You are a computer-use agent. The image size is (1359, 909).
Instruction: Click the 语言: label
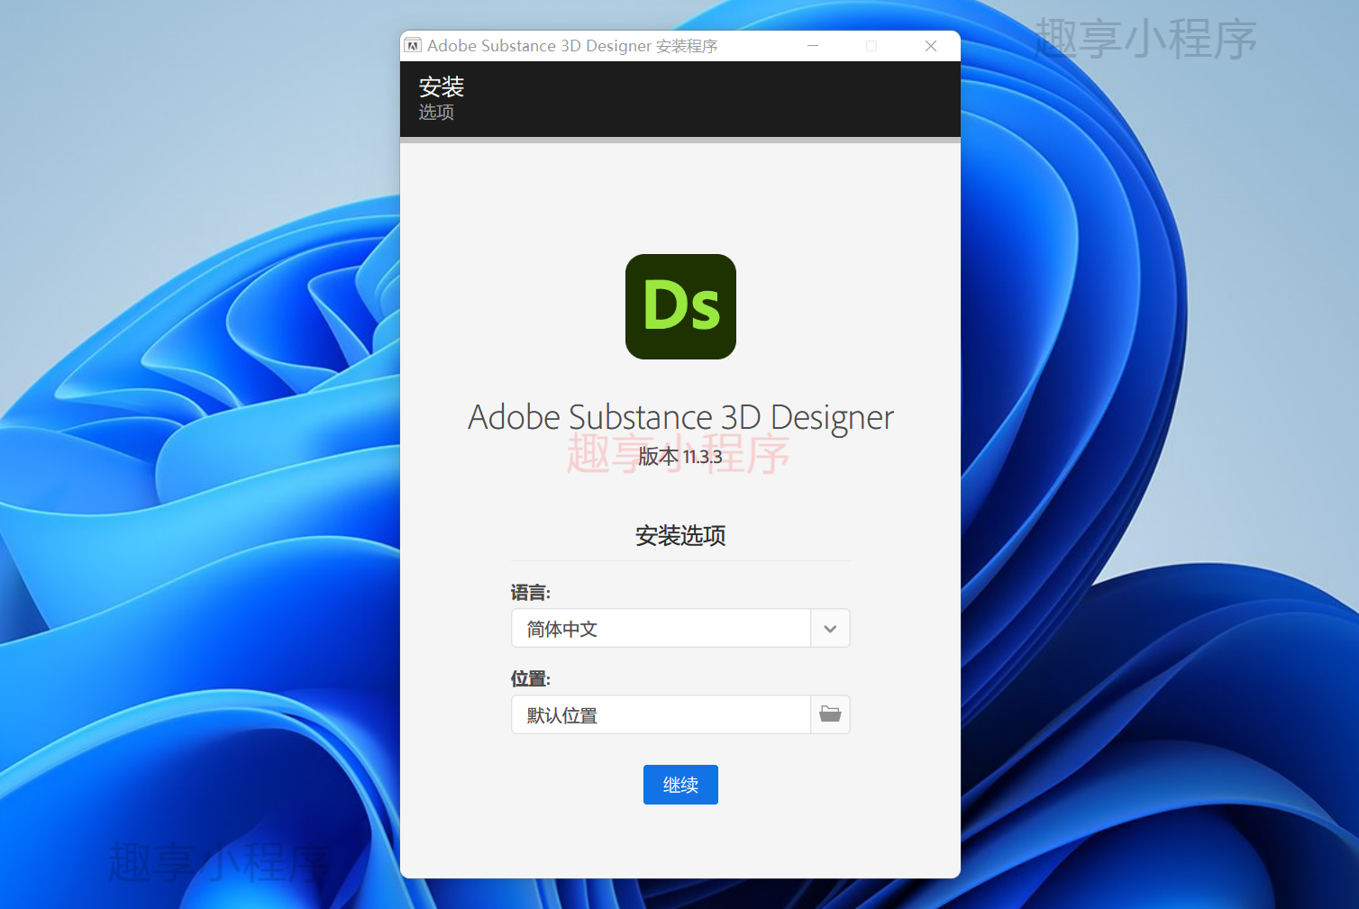pyautogui.click(x=531, y=593)
